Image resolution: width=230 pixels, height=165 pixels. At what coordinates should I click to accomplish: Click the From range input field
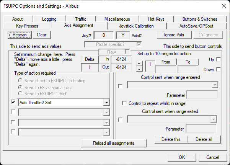pos(166,69)
